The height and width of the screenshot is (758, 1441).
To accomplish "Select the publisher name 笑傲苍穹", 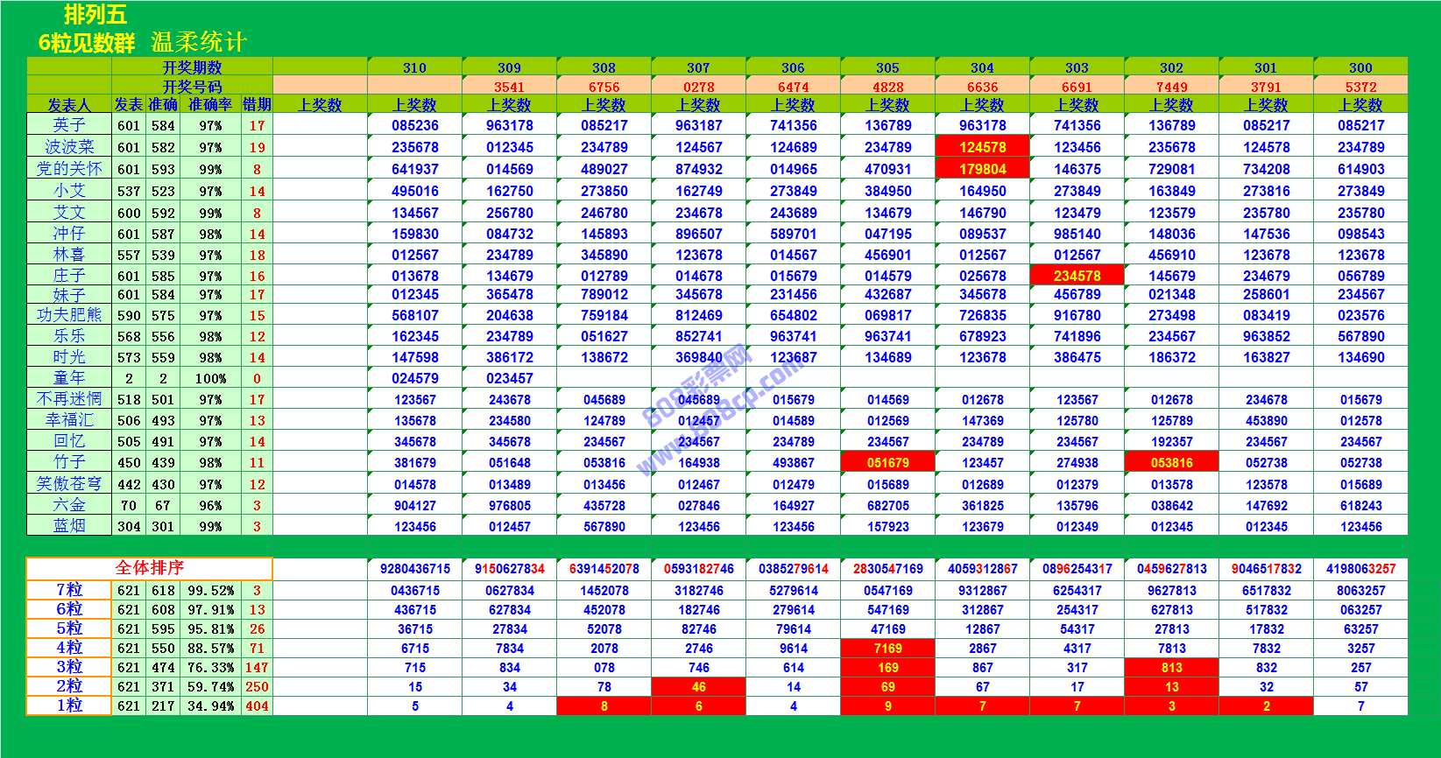I will click(69, 484).
